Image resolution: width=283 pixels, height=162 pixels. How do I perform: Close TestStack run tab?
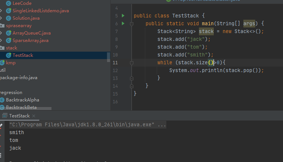click(34, 116)
